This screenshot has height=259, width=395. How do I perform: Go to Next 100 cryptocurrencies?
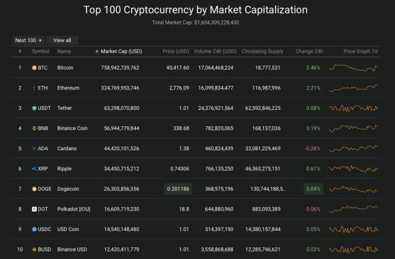pos(28,40)
